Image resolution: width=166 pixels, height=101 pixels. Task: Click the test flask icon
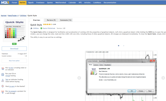coord(3,81)
